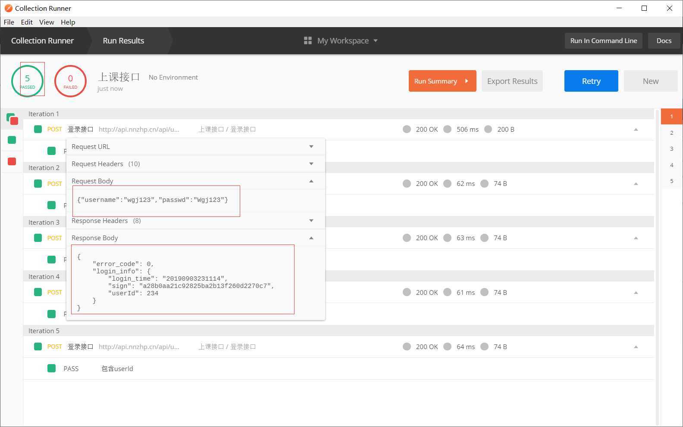
Task: Jump to iteration 3 in side index
Action: click(x=671, y=149)
